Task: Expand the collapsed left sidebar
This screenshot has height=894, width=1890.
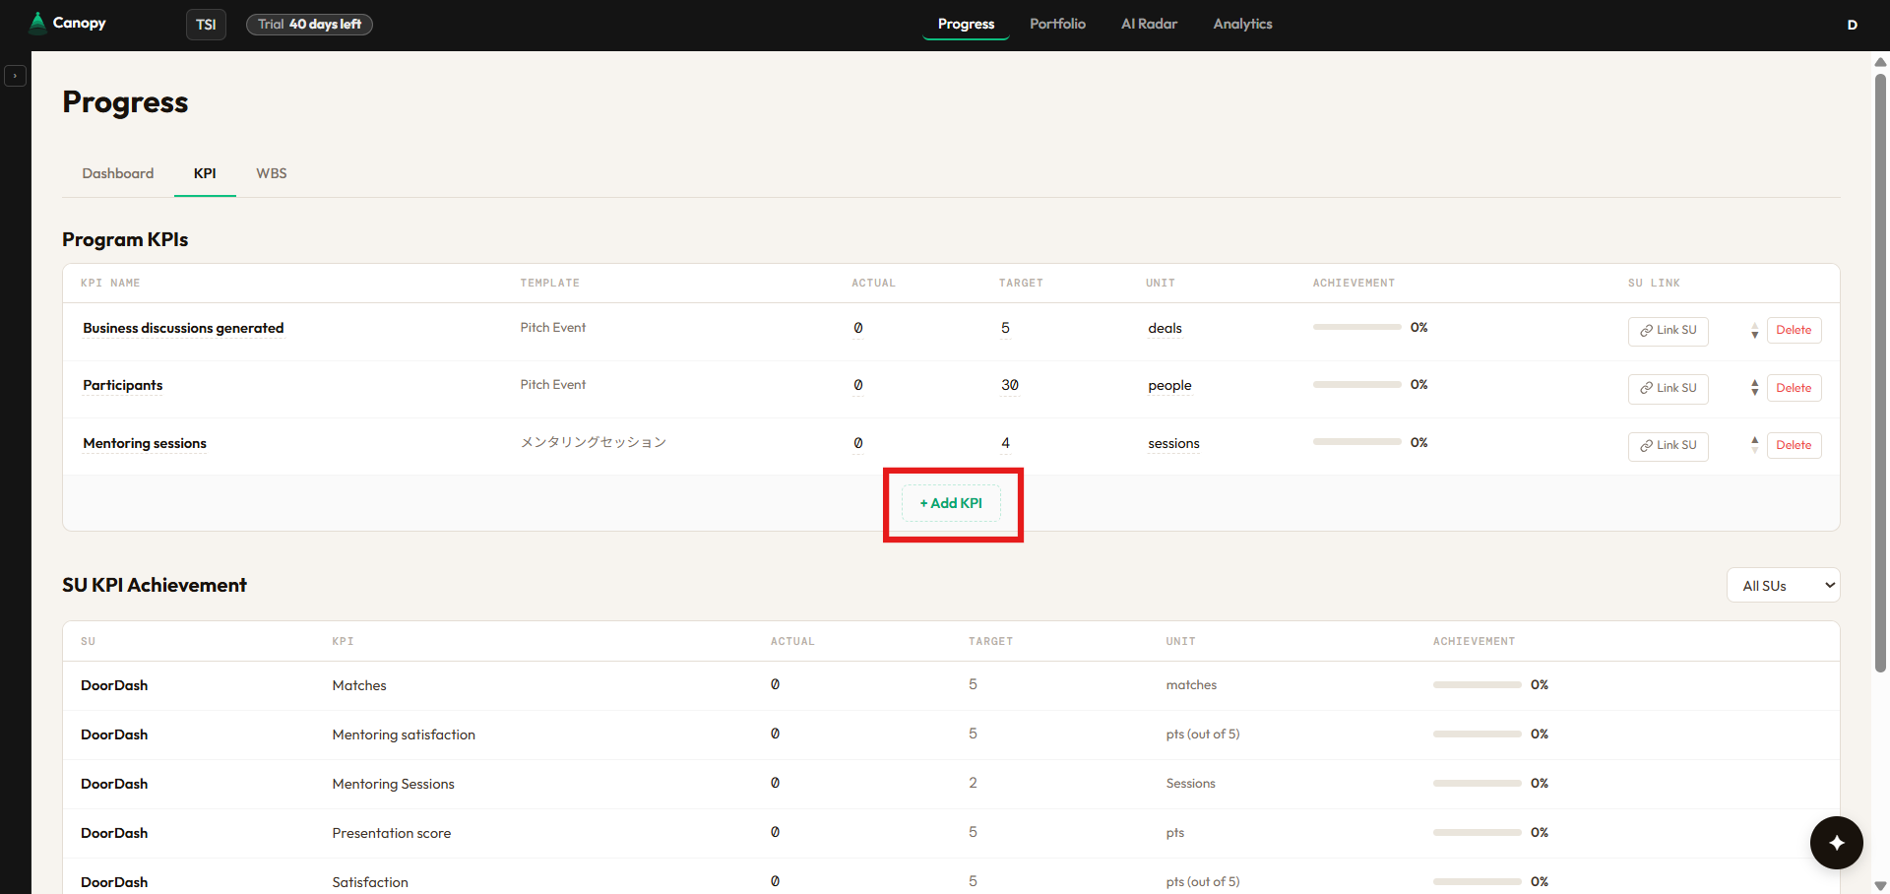Action: [15, 76]
